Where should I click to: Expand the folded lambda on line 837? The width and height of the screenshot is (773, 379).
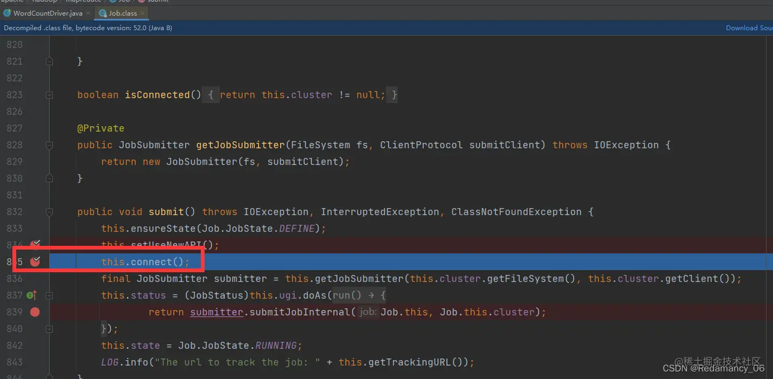pyautogui.click(x=49, y=295)
